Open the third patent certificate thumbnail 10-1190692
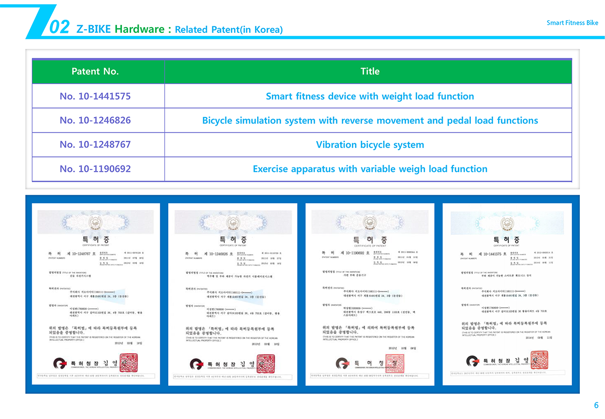Viewport: 605px width, 419px height. [370, 292]
